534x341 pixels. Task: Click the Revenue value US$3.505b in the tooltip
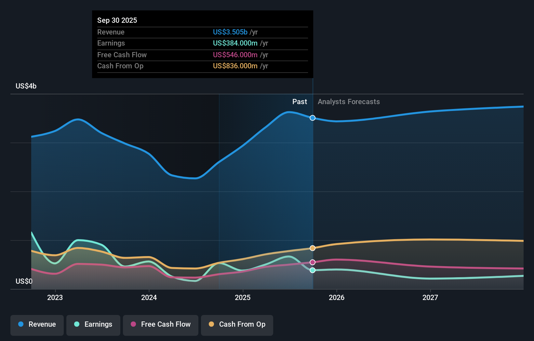click(231, 32)
